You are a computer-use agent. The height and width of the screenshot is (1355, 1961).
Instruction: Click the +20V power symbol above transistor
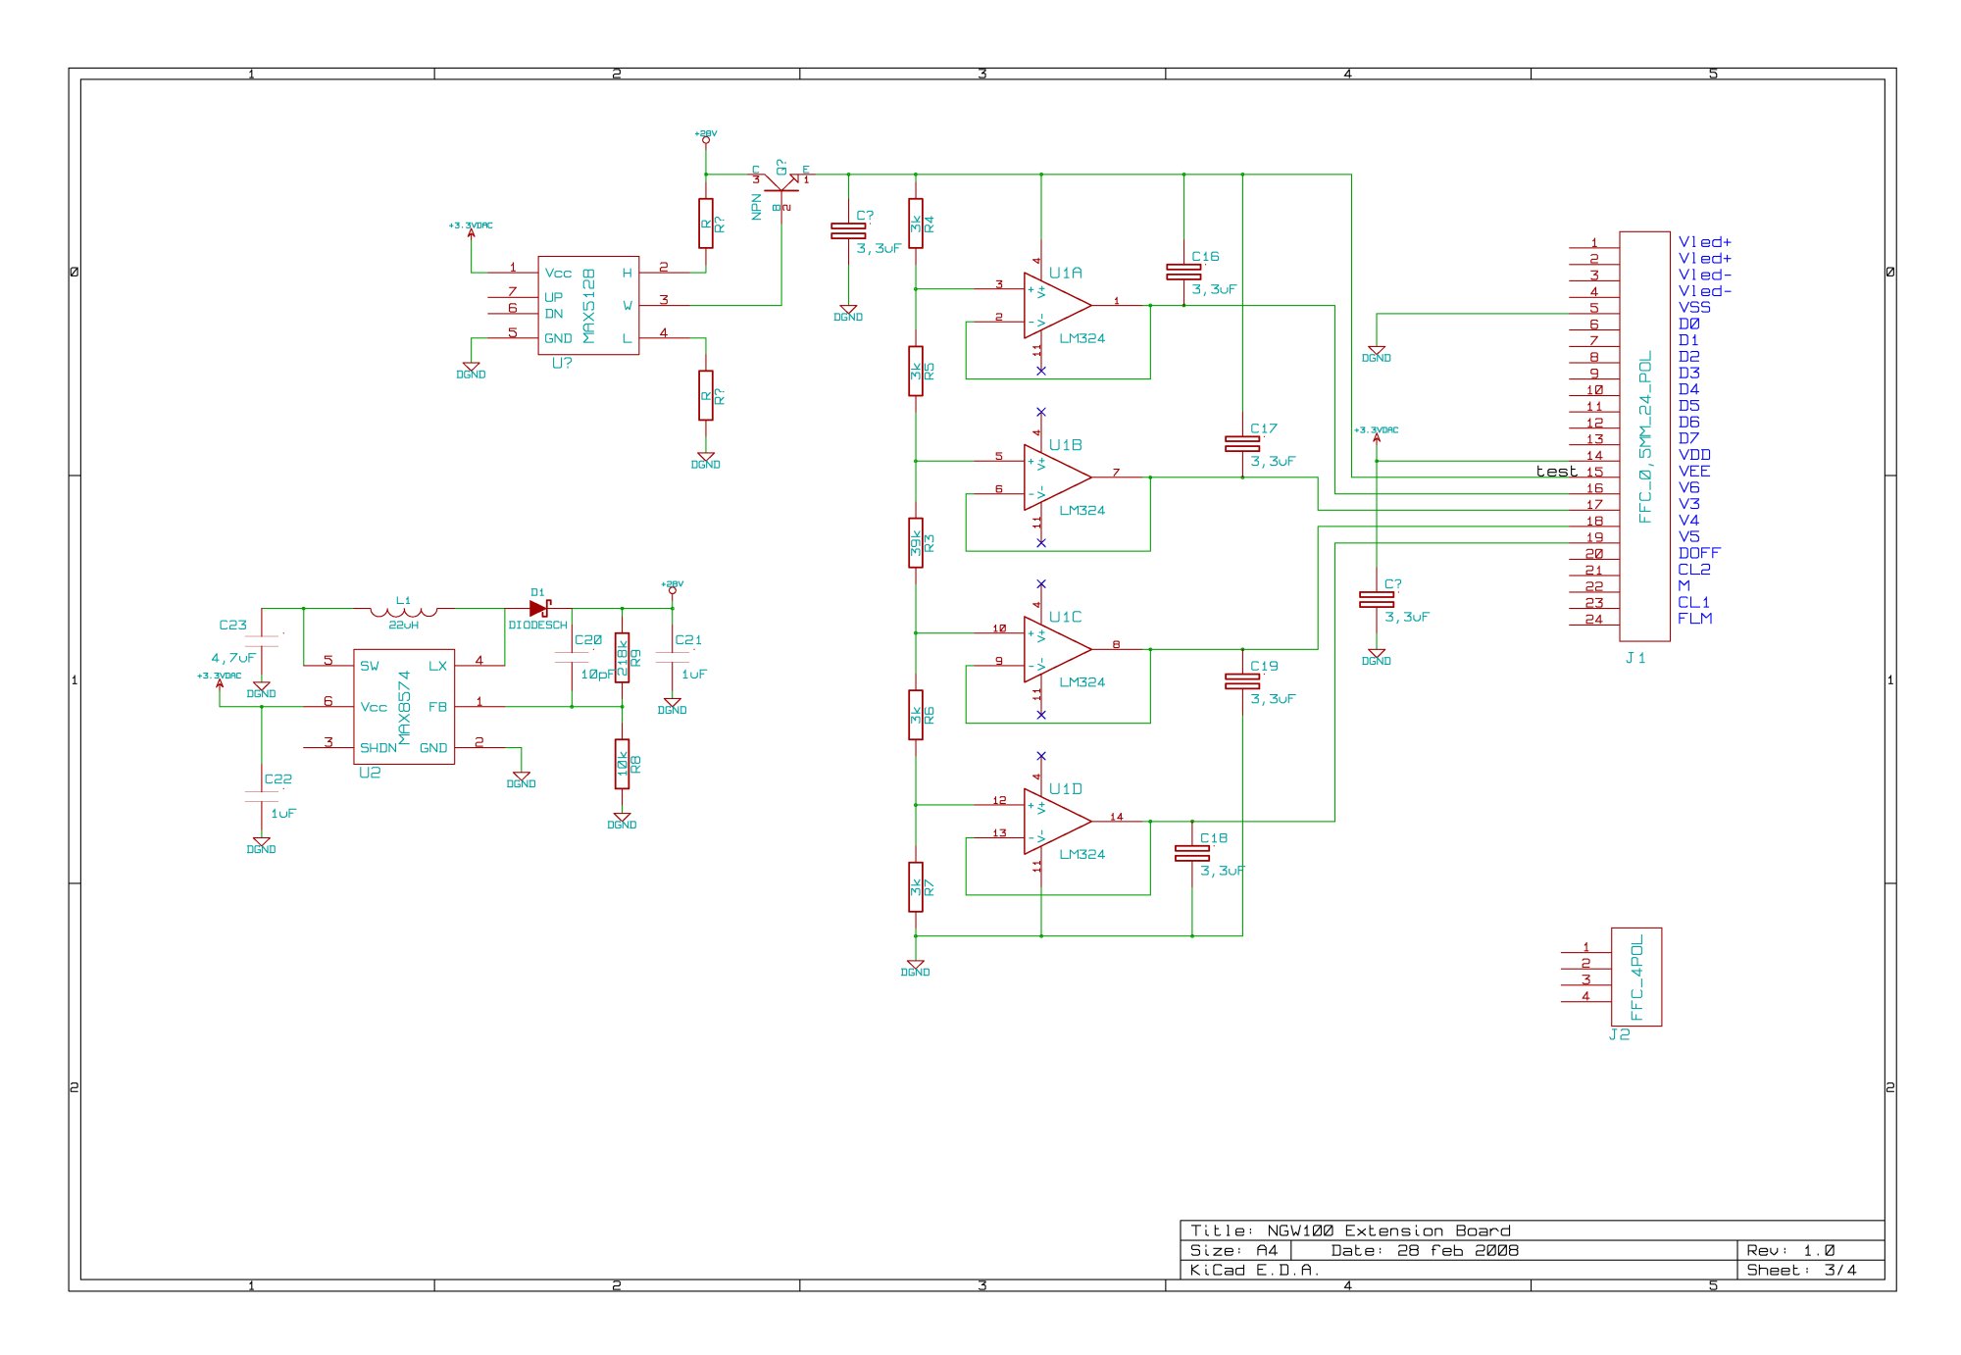(x=705, y=138)
